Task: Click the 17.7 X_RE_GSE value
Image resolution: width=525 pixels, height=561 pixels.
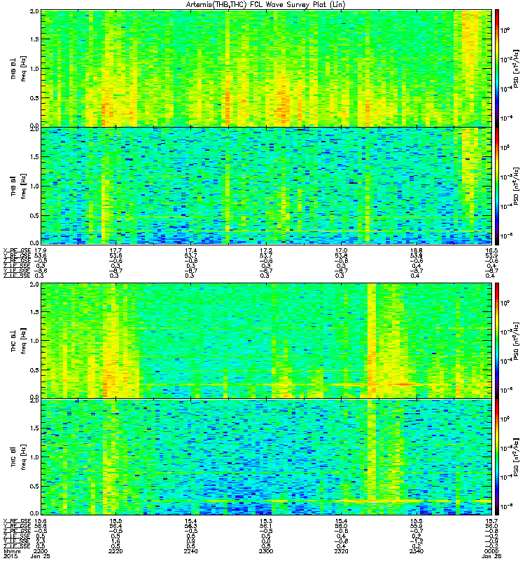Action: click(115, 250)
